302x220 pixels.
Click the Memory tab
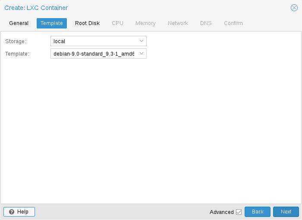pos(145,23)
